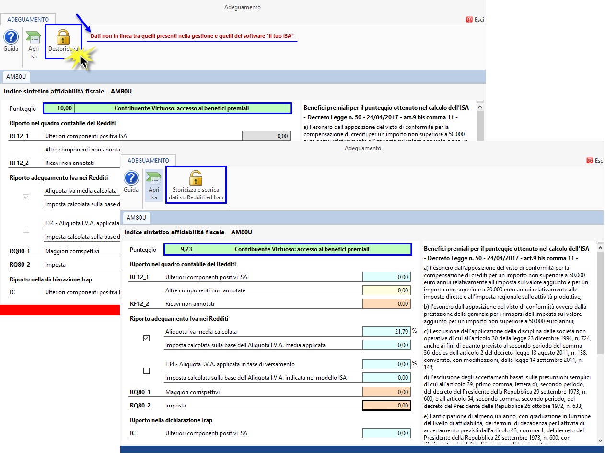This screenshot has height=453, width=605.
Task: Click scroll down arrow of front window benefits text
Action: pyautogui.click(x=600, y=441)
